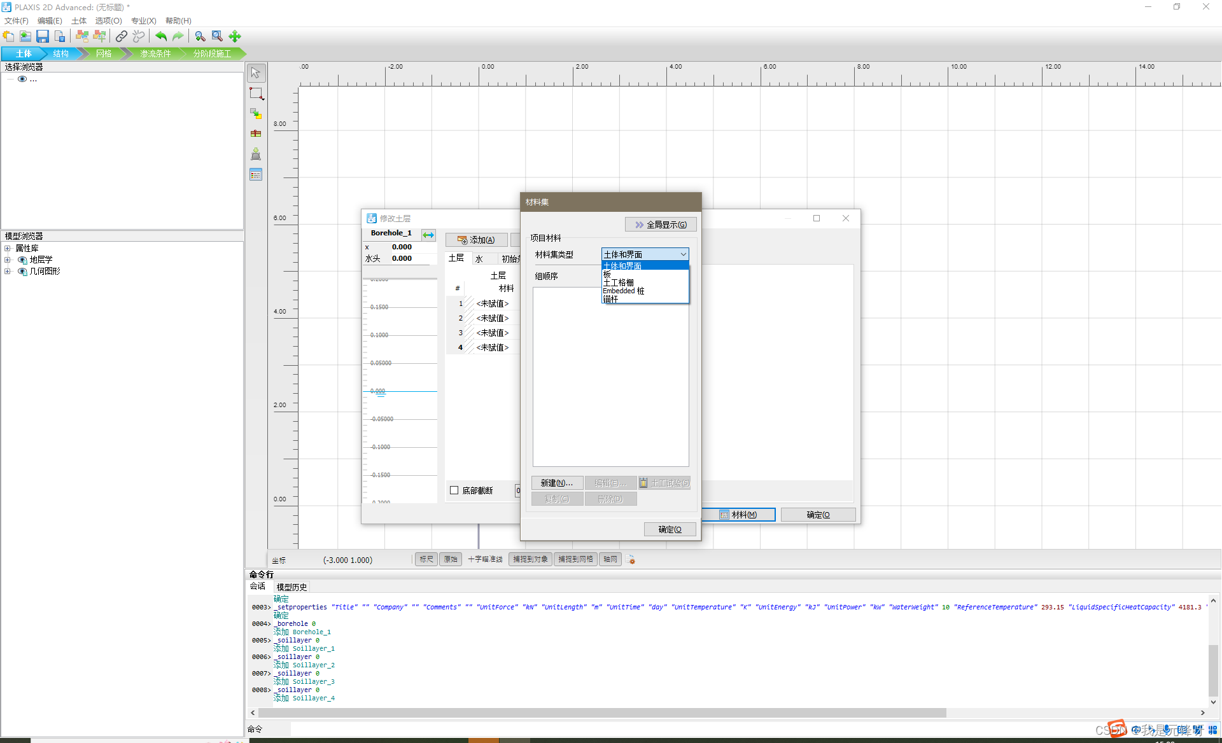Choose 土工格栅 from the dropdown list
Image resolution: width=1222 pixels, height=743 pixels.
(x=619, y=282)
